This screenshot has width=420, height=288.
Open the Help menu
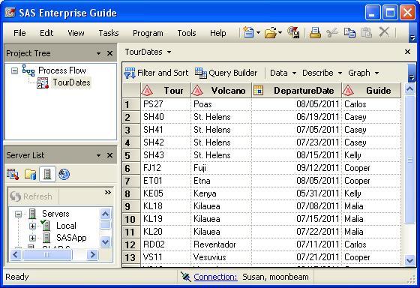(x=217, y=33)
